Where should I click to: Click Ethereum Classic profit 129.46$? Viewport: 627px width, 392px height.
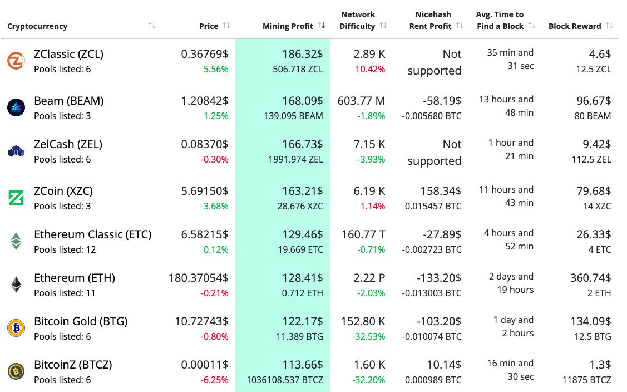[x=302, y=234]
